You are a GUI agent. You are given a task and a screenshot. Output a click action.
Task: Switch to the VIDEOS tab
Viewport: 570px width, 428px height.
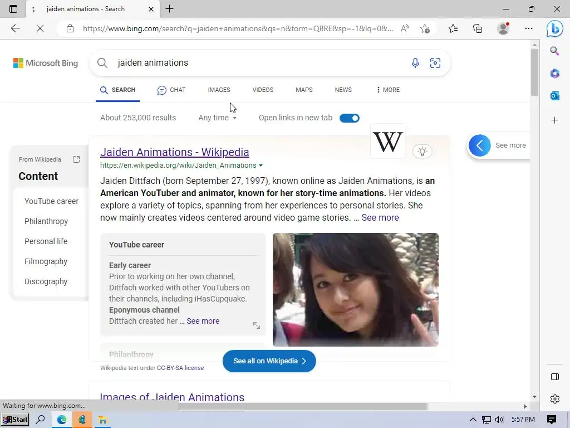tap(263, 90)
